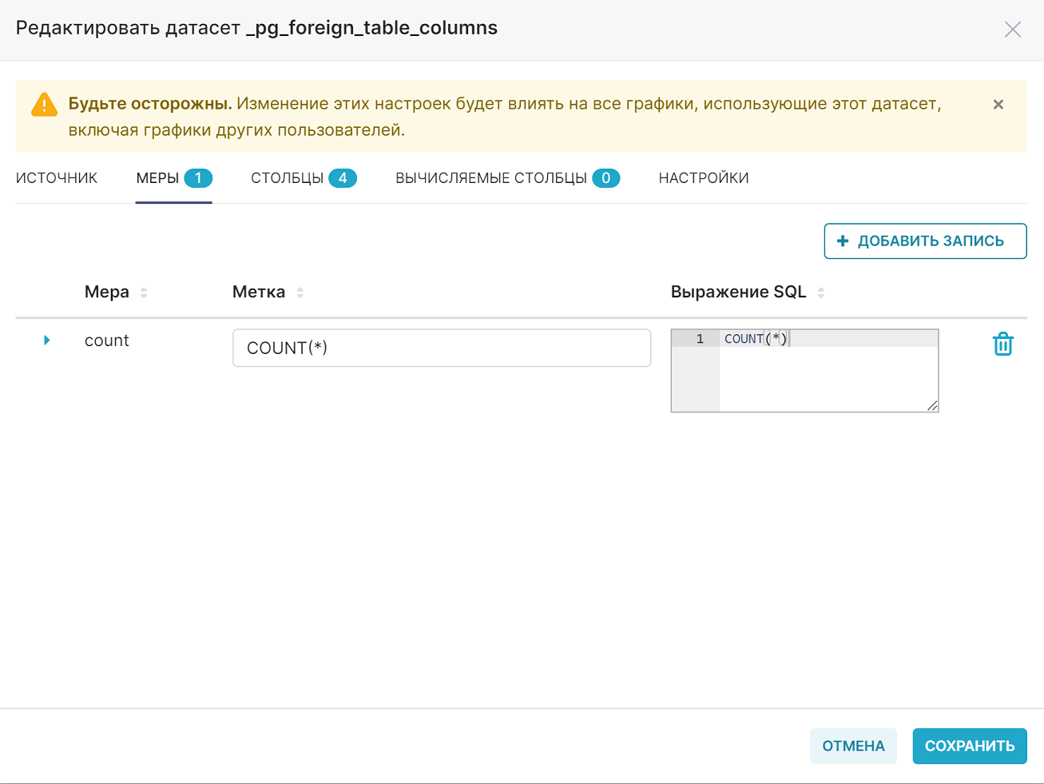
Task: Open the Вычисляемые столбцы tab
Action: tap(507, 178)
